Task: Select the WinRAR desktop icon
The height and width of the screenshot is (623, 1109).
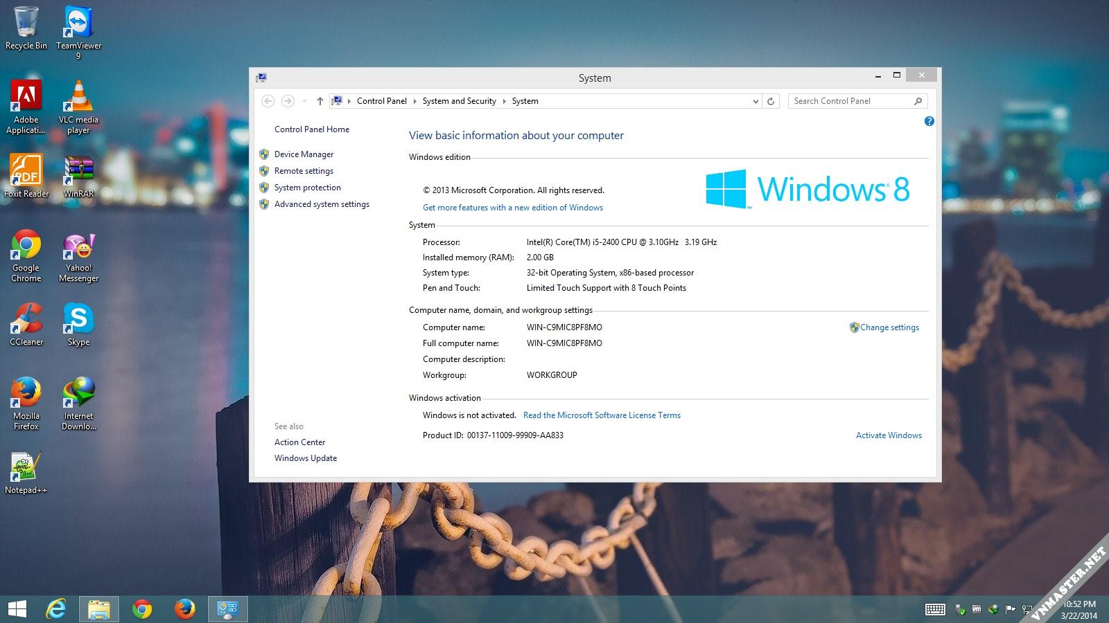Action: [78, 176]
